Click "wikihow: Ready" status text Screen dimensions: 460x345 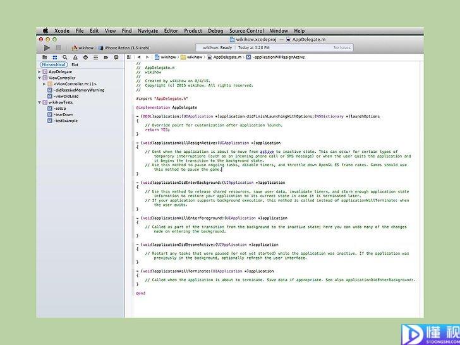click(217, 47)
